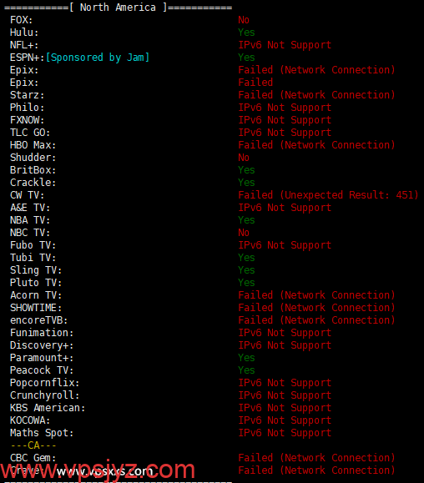Click the SHOWTIME label
The width and height of the screenshot is (424, 483).
point(36,308)
